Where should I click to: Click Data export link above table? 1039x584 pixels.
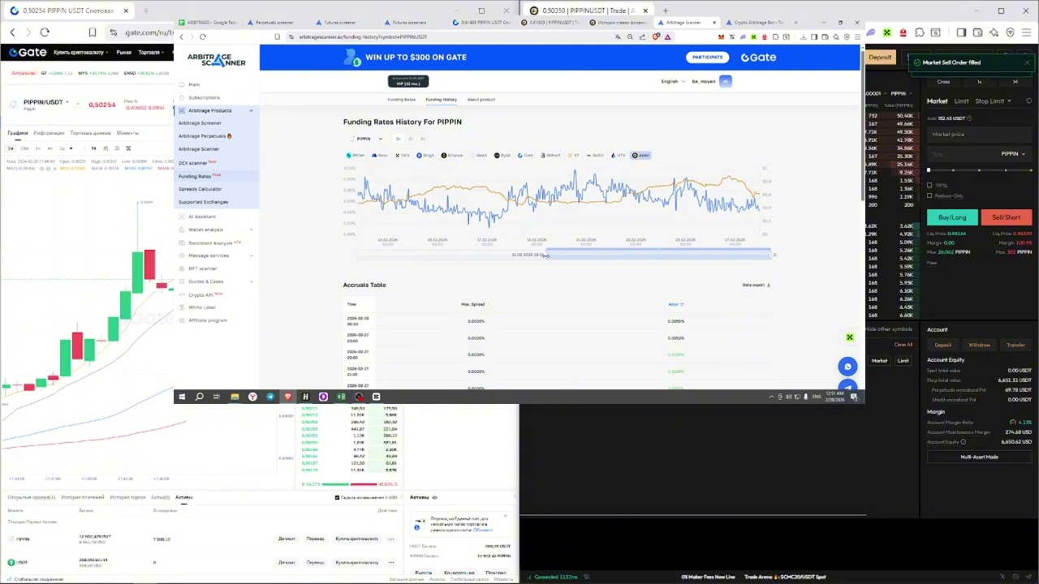point(756,286)
